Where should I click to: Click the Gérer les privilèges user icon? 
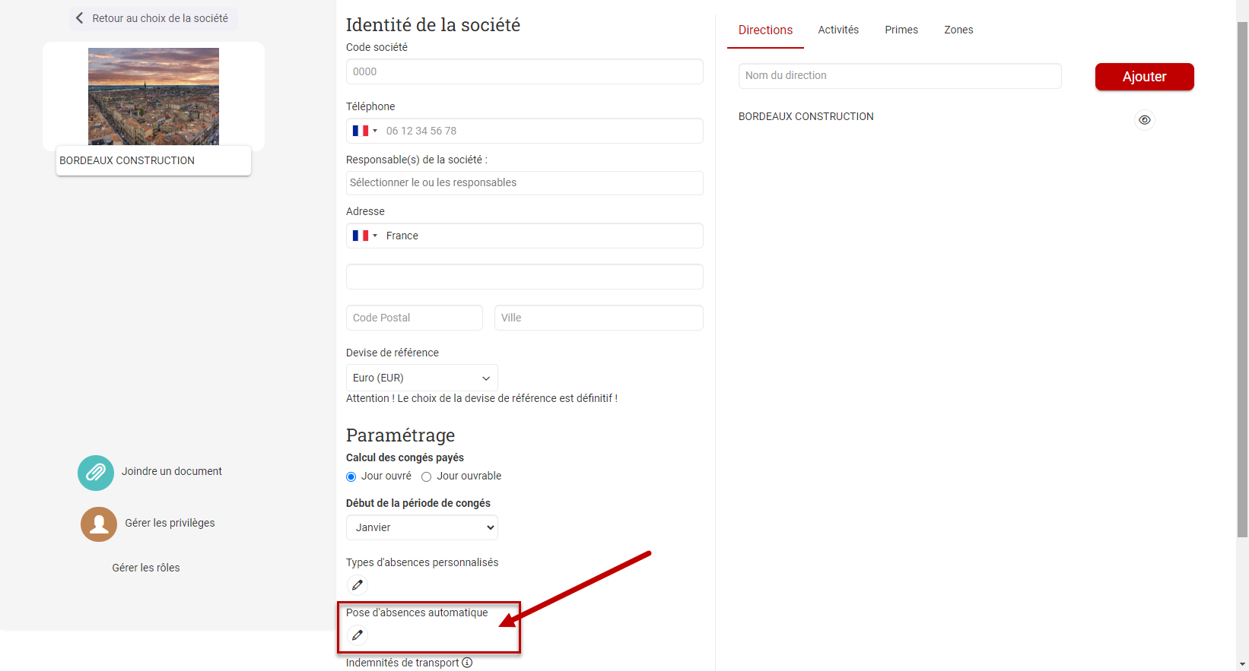(99, 524)
